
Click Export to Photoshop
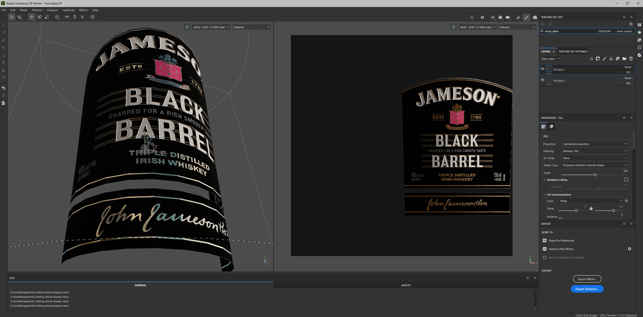click(561, 241)
